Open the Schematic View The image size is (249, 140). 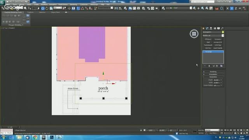[x=139, y=8]
